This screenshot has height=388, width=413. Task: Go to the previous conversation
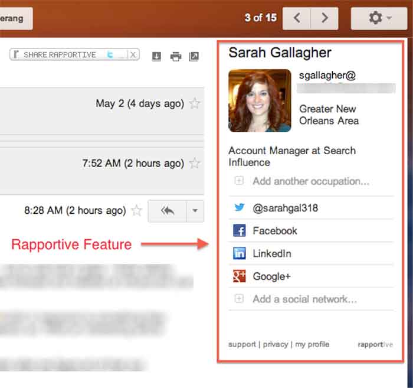click(x=297, y=18)
